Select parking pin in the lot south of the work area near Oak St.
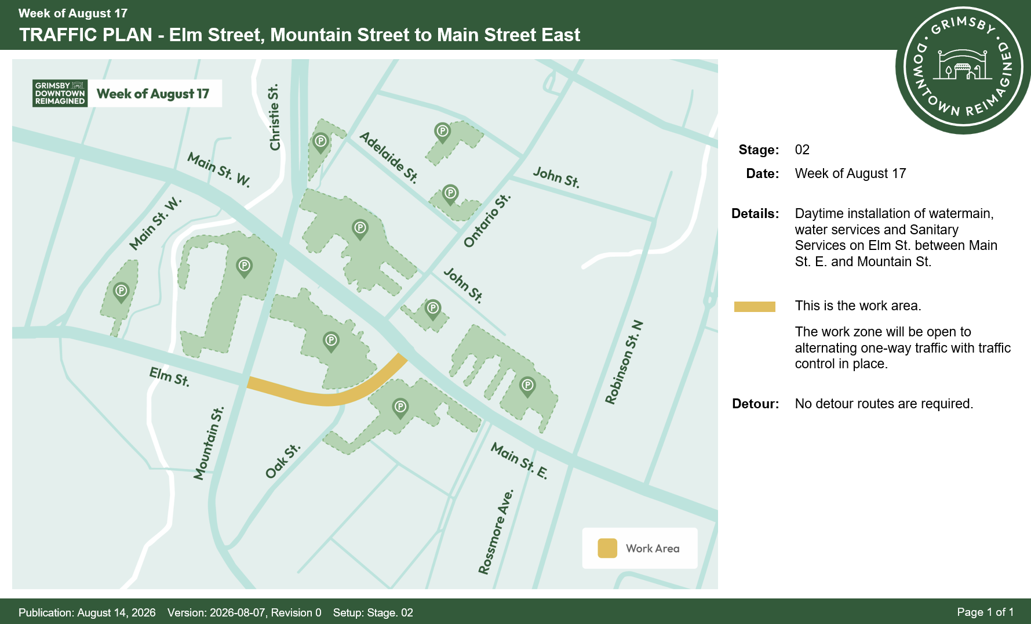Screen dimensions: 1031x624 pos(400,408)
